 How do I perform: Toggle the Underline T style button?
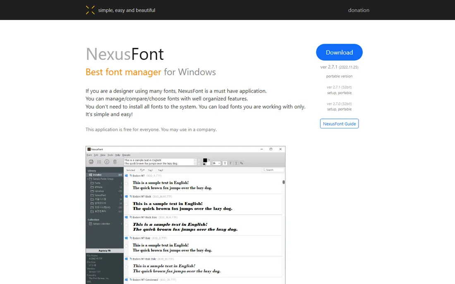tap(236, 163)
